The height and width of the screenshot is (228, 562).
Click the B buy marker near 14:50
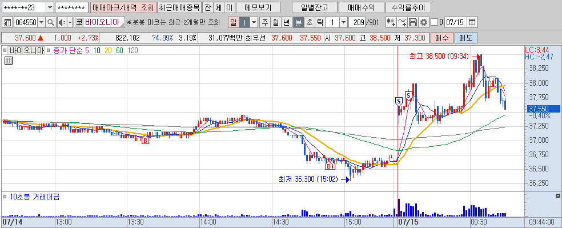[x=329, y=166]
